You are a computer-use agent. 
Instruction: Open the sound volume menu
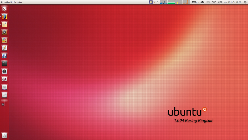220,2
